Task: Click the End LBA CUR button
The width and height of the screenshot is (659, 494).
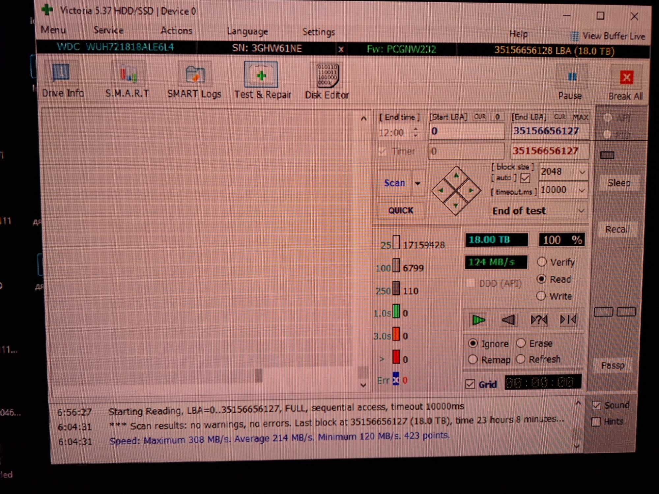Action: tap(559, 117)
